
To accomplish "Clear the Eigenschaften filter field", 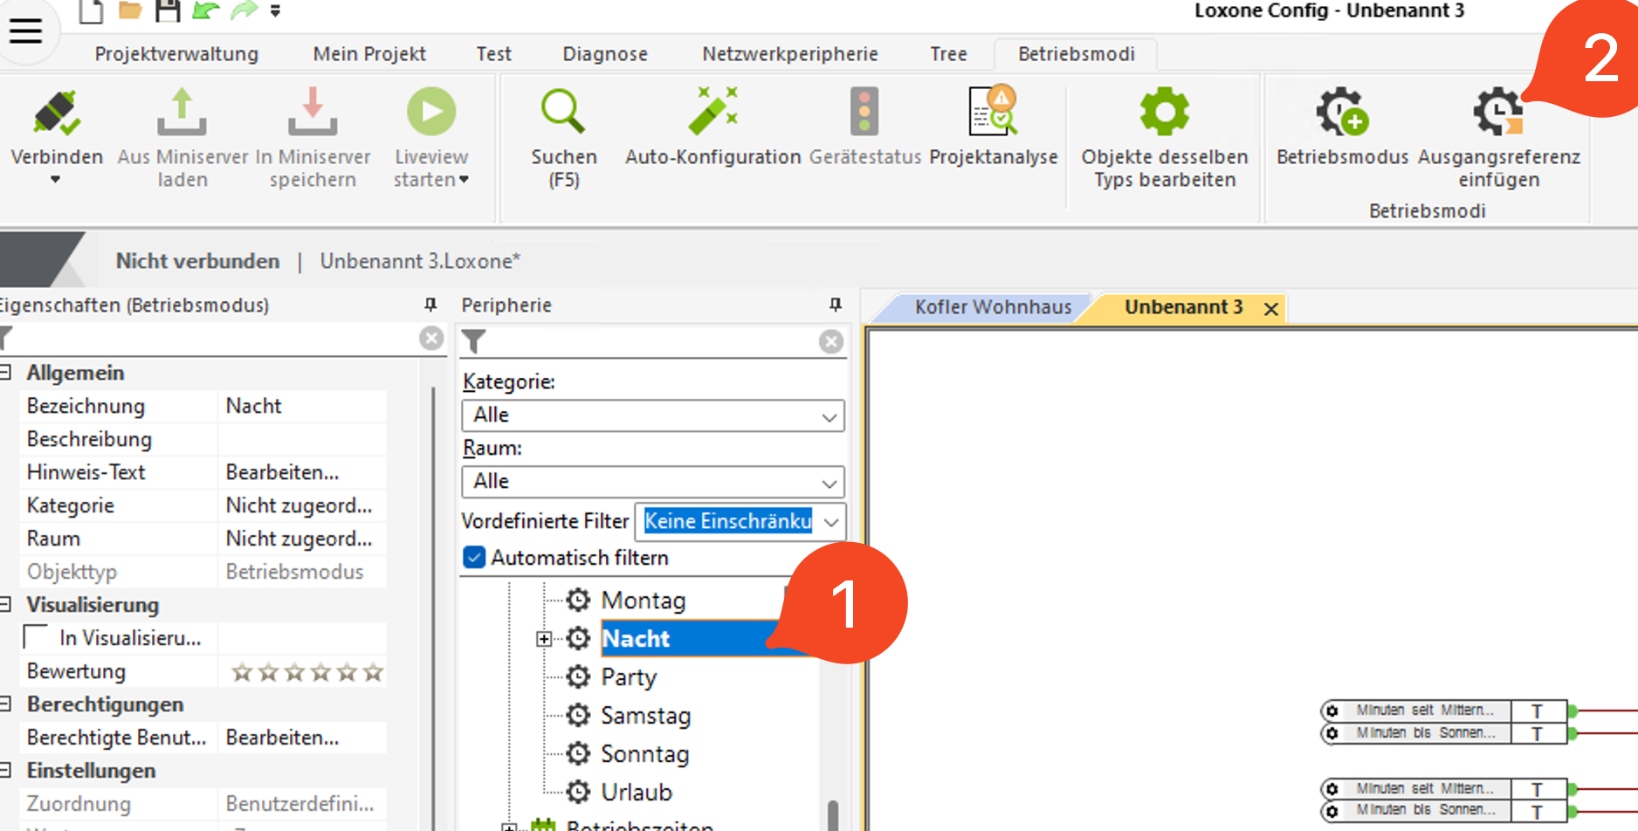I will point(431,339).
